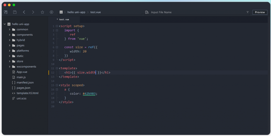Open pages.json from the file tree
Viewport: 271px width, 136px height.
(x=23, y=88)
